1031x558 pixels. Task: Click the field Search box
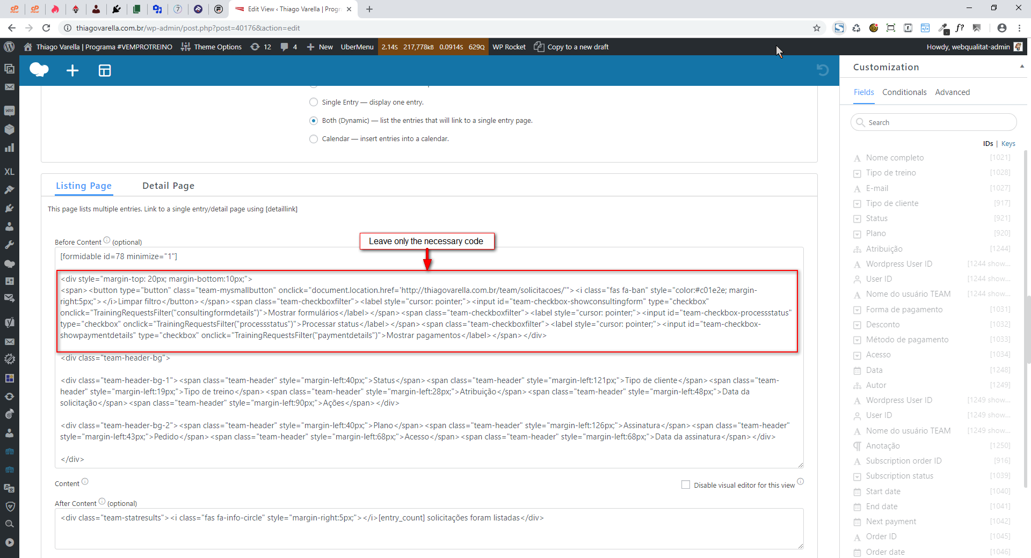click(x=933, y=122)
